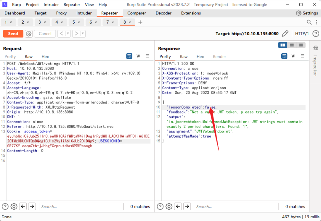Image resolution: width=321 pixels, height=221 pixels.
Task: Open the View menu
Action: [x=89, y=4]
